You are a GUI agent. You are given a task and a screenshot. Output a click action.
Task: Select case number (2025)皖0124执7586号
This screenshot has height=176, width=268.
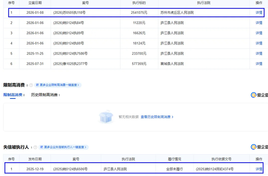(70, 54)
